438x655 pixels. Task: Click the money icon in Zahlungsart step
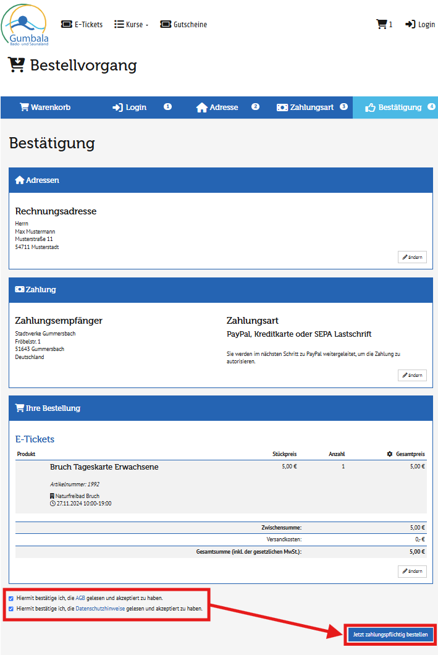[x=282, y=108]
